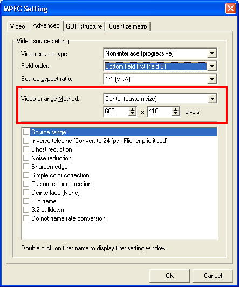Toggle the Source range checkbox
The height and width of the screenshot is (287, 239).
(26, 132)
